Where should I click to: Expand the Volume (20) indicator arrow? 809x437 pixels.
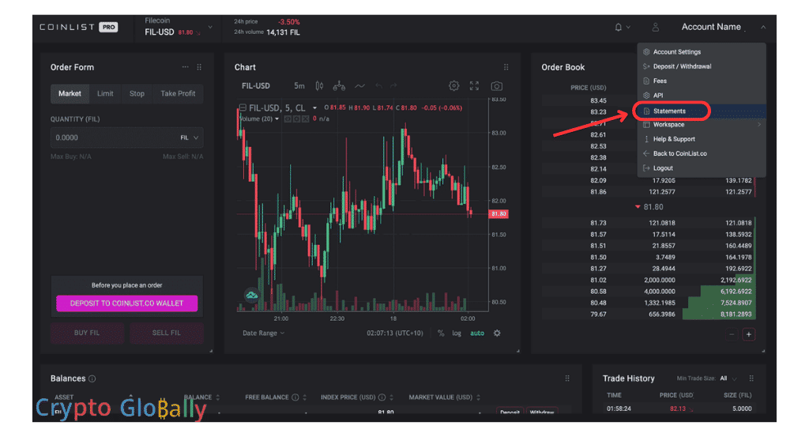pos(277,119)
